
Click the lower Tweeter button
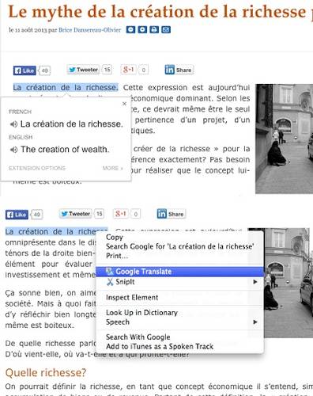click(x=75, y=214)
